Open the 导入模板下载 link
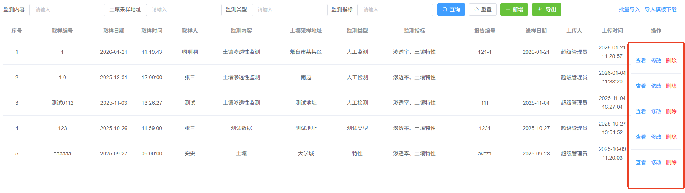 tap(661, 9)
